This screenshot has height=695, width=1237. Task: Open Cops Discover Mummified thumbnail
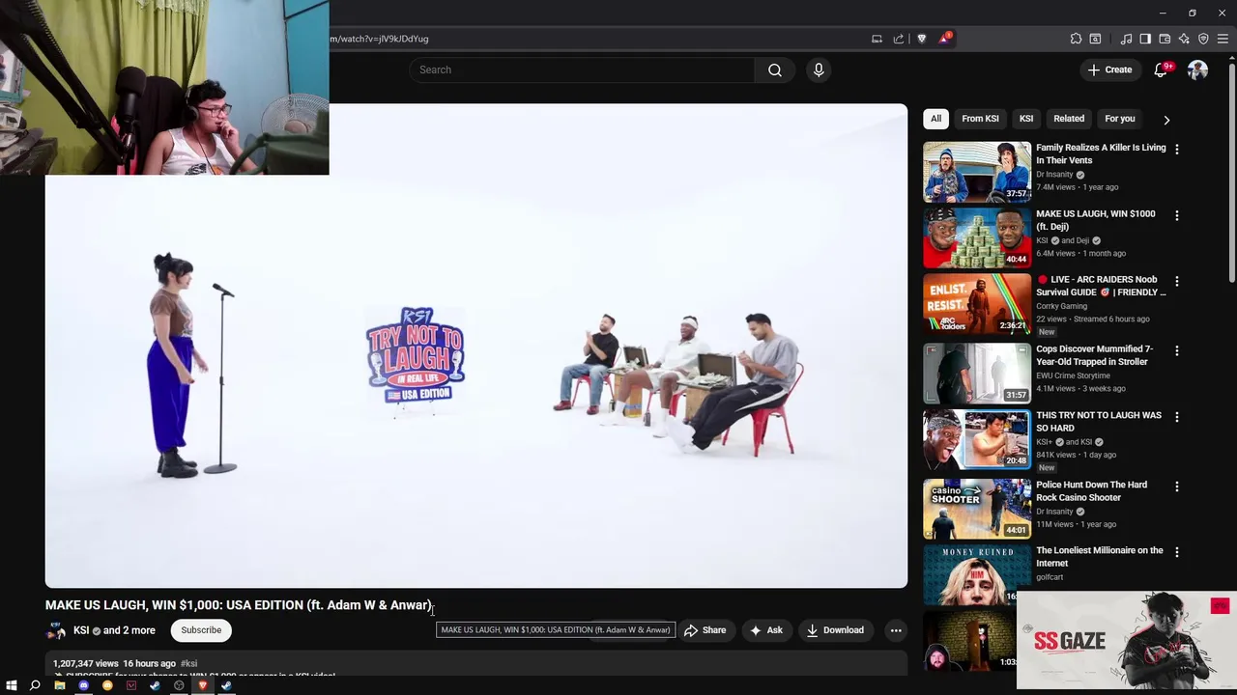977,373
